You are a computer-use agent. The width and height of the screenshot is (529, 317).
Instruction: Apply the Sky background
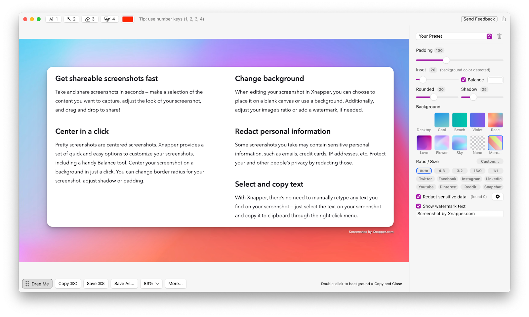(459, 143)
